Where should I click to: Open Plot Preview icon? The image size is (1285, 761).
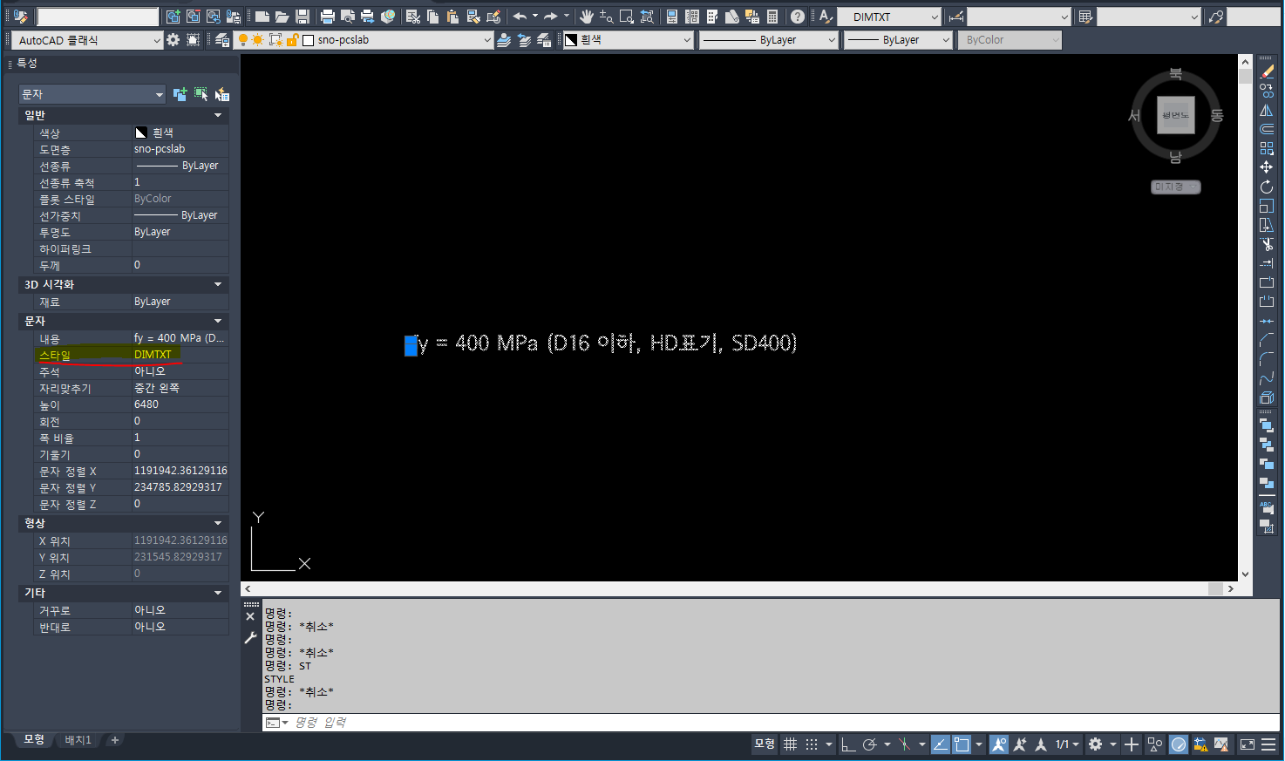[x=348, y=17]
